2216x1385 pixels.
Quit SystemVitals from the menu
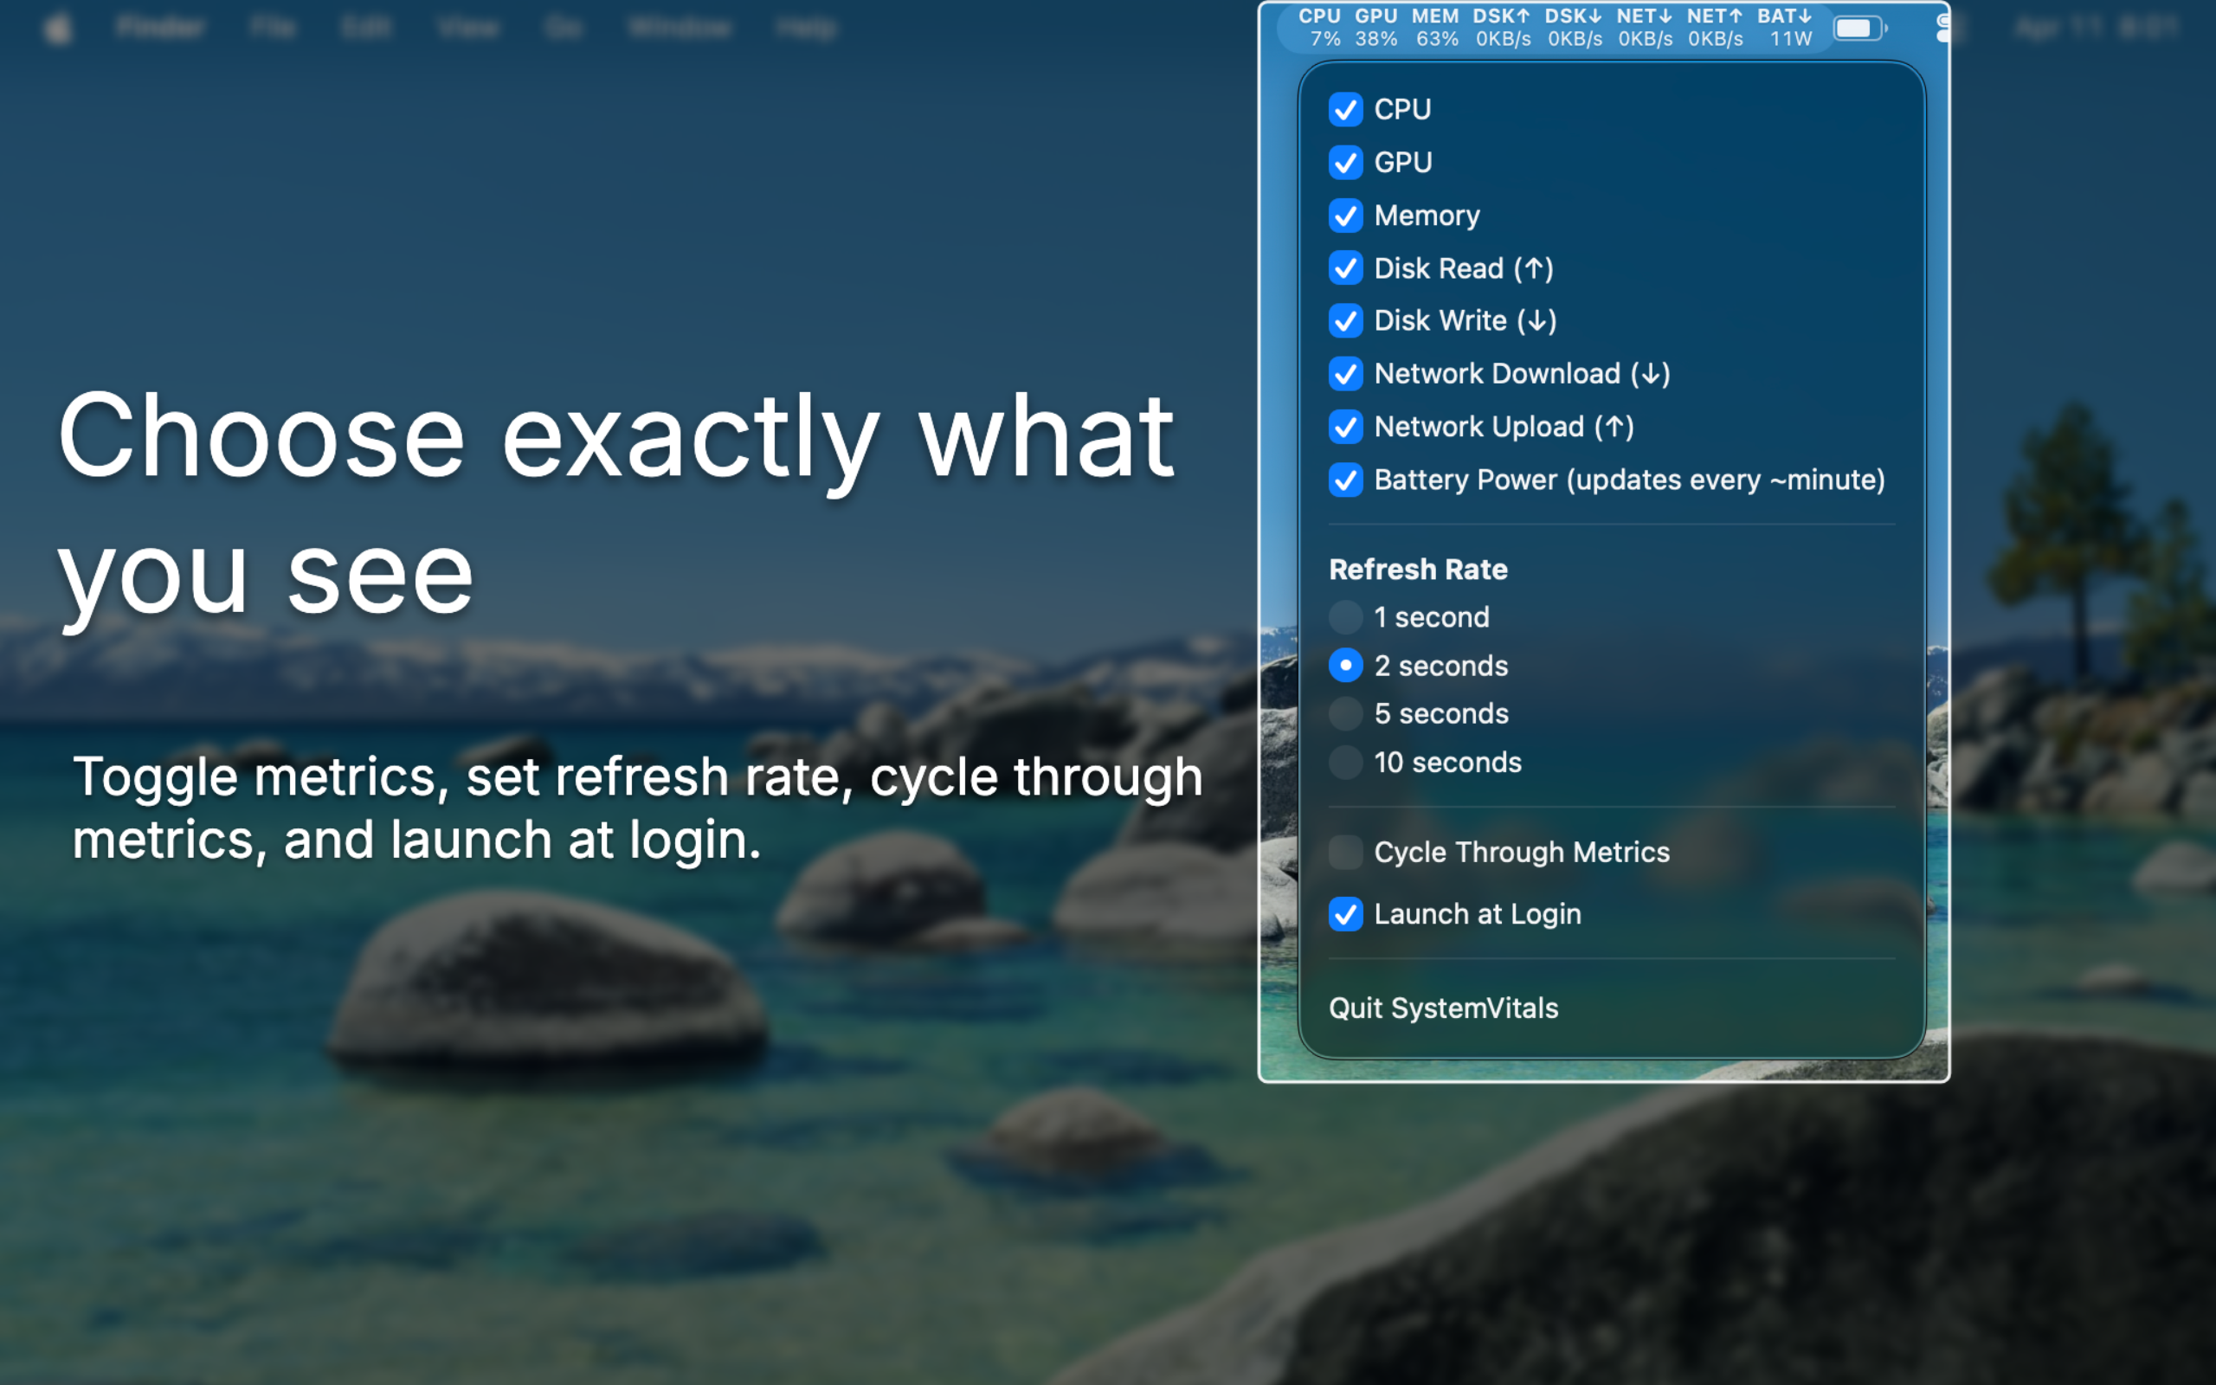[1443, 1008]
